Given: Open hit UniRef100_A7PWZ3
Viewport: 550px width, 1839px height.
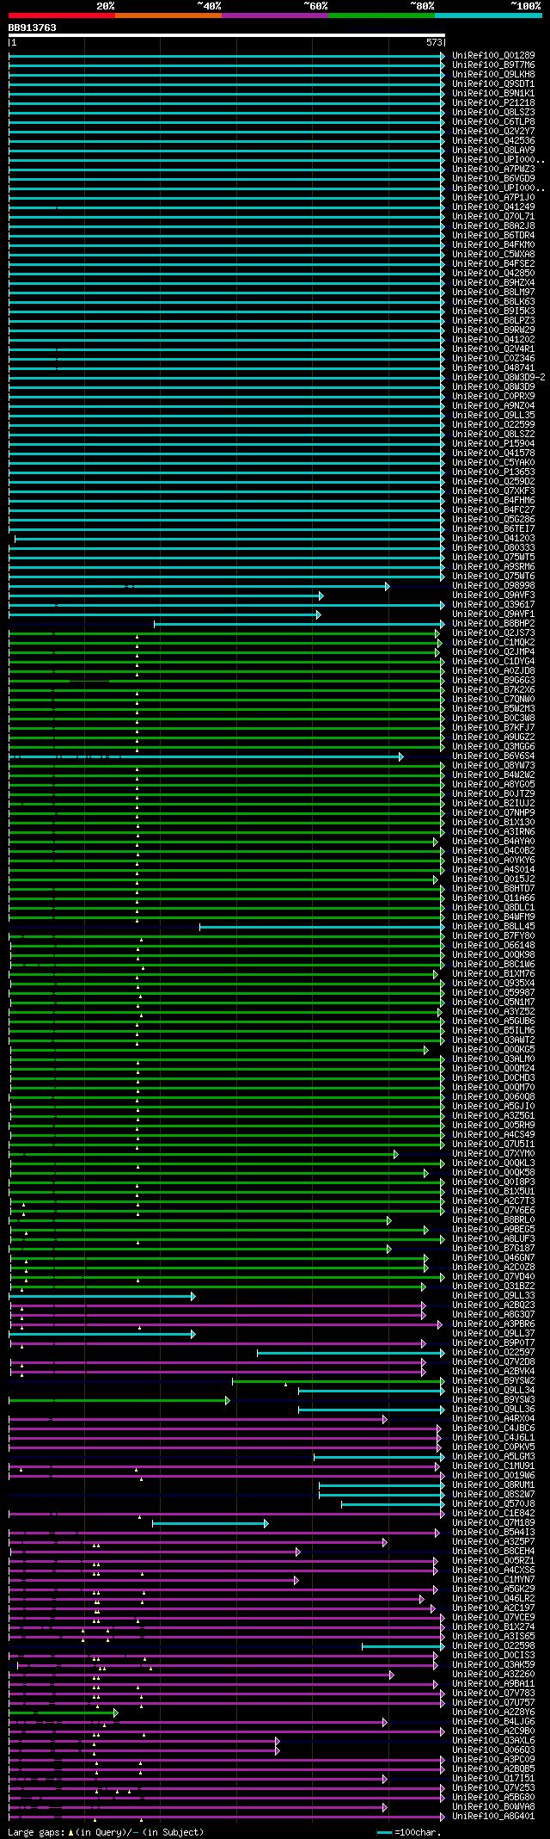Looking at the screenshot, I should pos(493,169).
